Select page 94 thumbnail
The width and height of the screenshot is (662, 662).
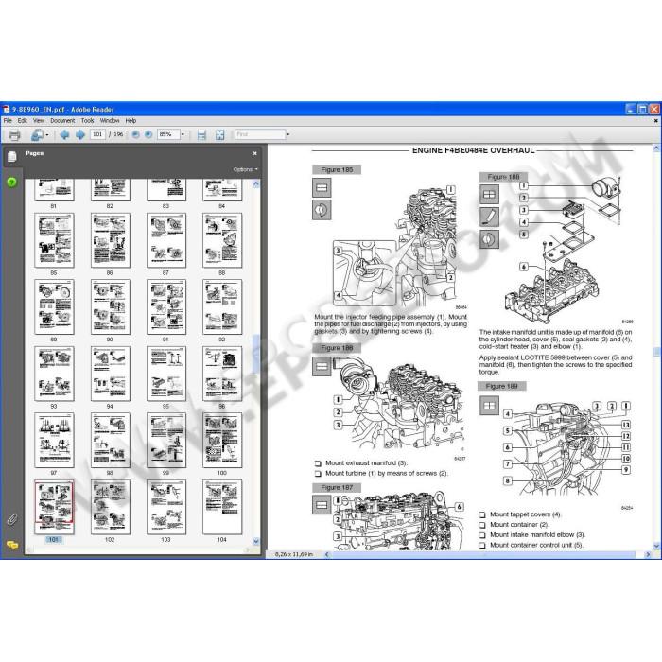[111, 374]
